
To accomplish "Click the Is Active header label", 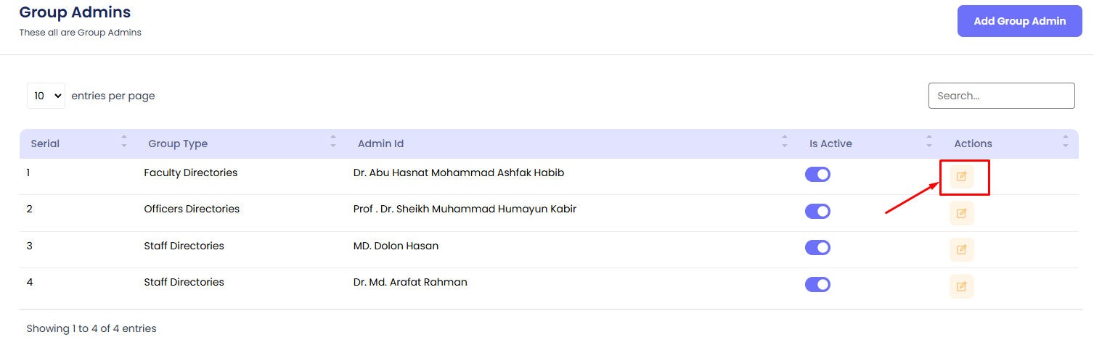I will tap(830, 144).
